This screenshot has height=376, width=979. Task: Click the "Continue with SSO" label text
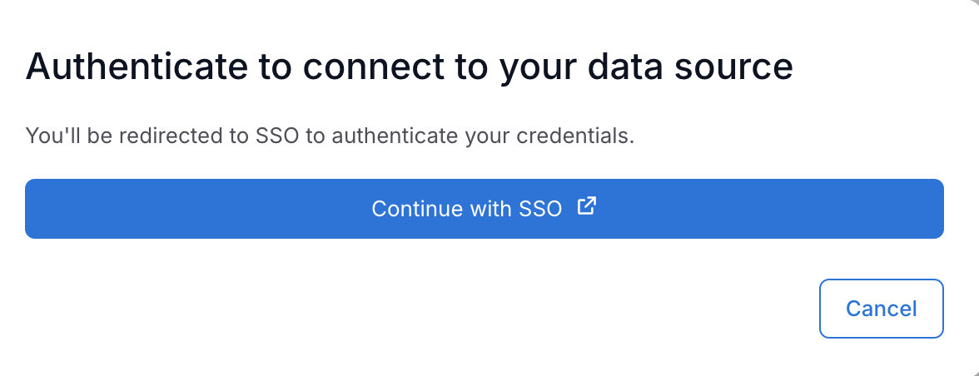tap(466, 209)
